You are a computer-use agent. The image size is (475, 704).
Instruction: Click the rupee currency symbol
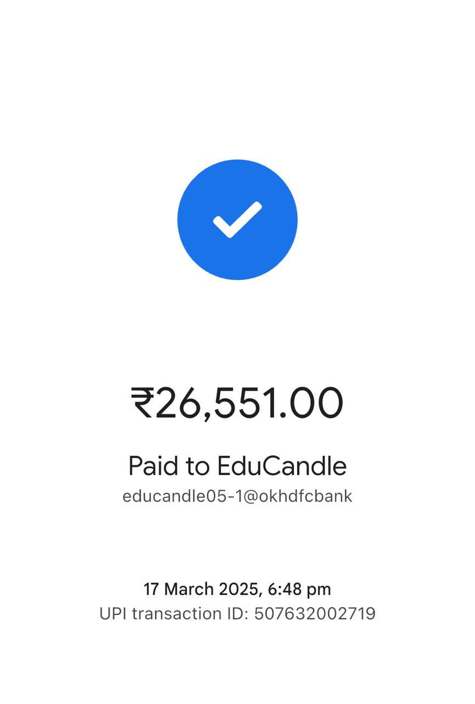click(x=142, y=403)
